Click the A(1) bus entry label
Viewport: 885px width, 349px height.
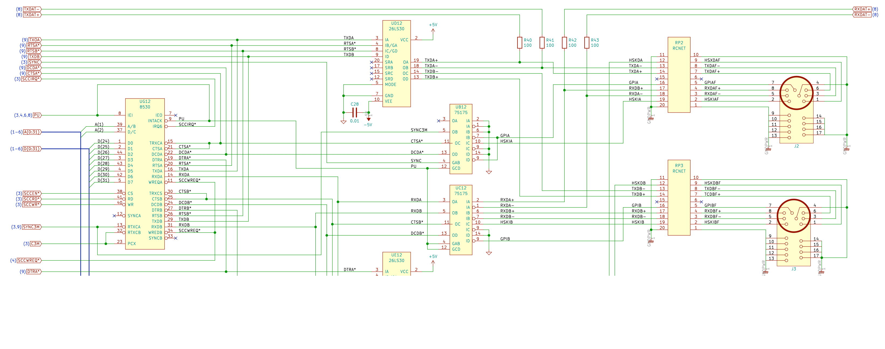99,125
